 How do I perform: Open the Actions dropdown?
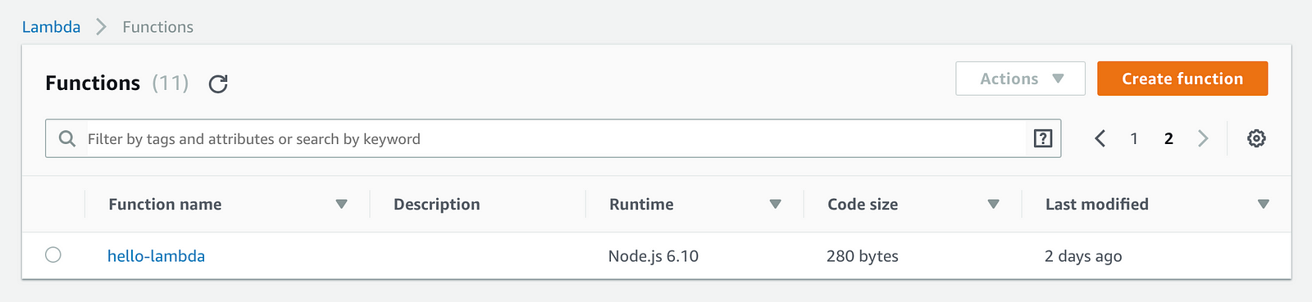coord(1020,79)
